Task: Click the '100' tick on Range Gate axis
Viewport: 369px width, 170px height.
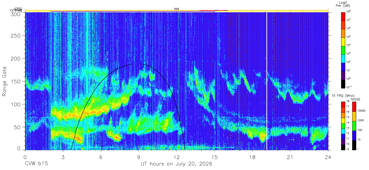Action: click(16, 104)
